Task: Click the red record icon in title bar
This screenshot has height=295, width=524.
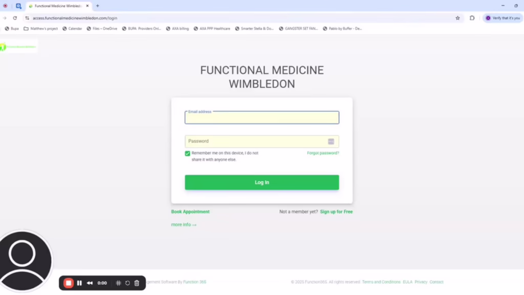Action: point(5,6)
